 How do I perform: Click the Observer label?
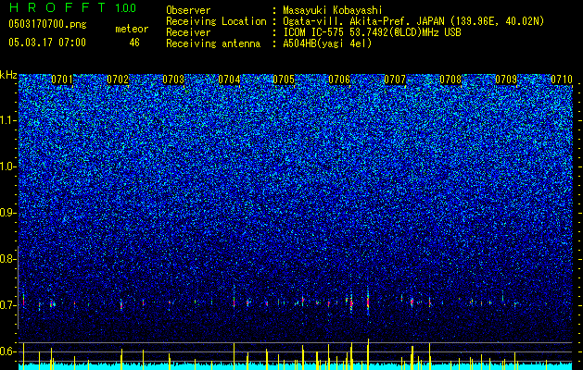[188, 10]
